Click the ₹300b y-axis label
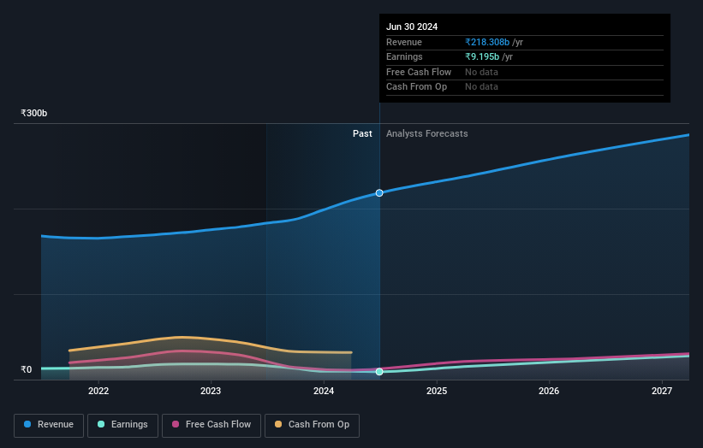Viewport: 703px width, 448px height. click(x=34, y=113)
